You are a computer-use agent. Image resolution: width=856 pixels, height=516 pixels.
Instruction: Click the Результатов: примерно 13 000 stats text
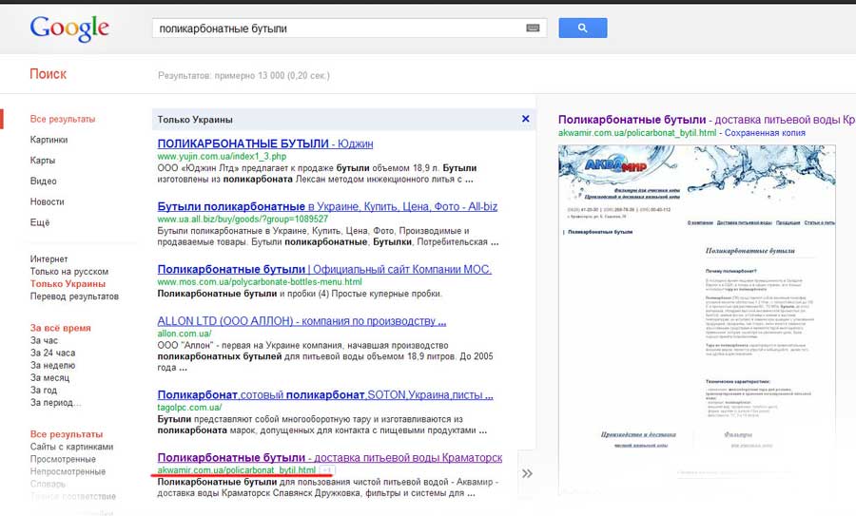click(243, 75)
